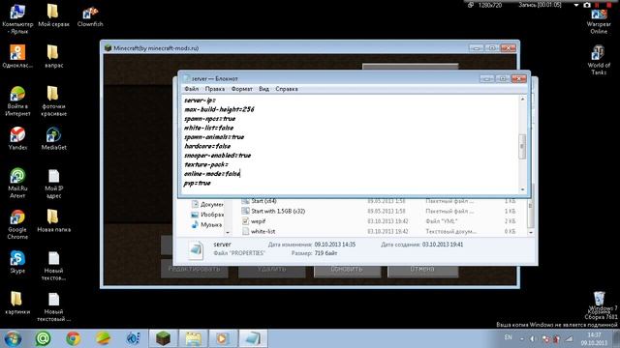Place cursor on hardcore=false line
This screenshot has width=620, height=348.
[x=206, y=146]
